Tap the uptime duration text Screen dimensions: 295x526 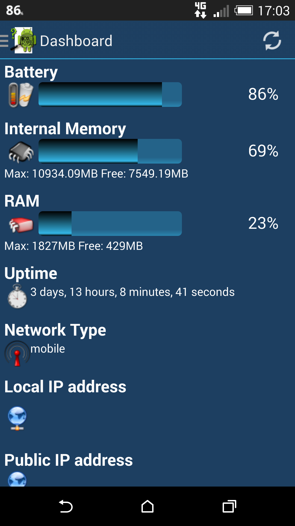tap(132, 292)
